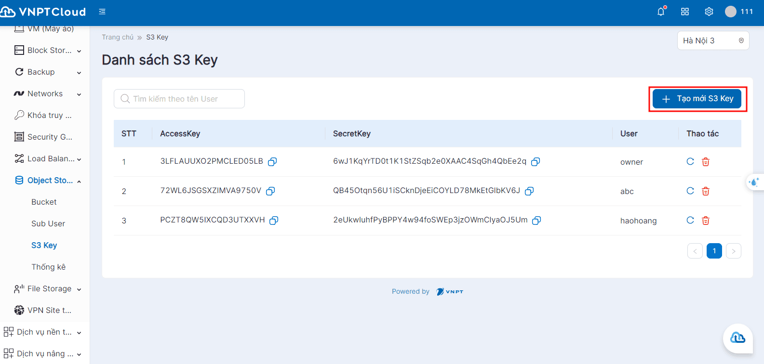Delete the abc S3 key

coord(706,191)
